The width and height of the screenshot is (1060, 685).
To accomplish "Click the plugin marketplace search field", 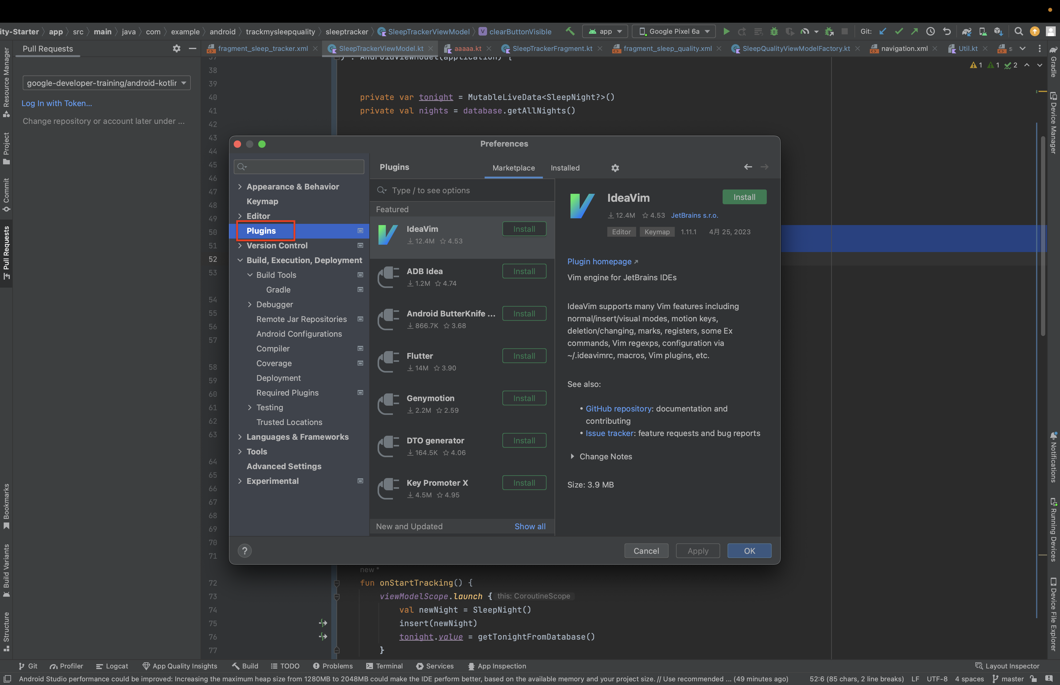I will [x=463, y=190].
